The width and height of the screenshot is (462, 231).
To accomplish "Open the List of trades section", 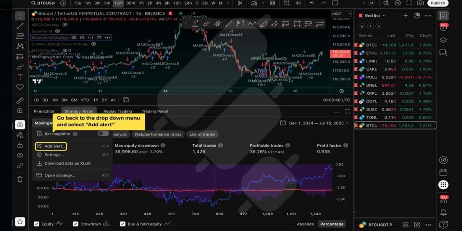I will (x=202, y=134).
